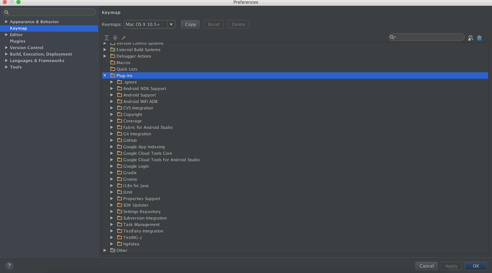Select the I18n for Java row
This screenshot has height=273, width=492.
[x=295, y=186]
